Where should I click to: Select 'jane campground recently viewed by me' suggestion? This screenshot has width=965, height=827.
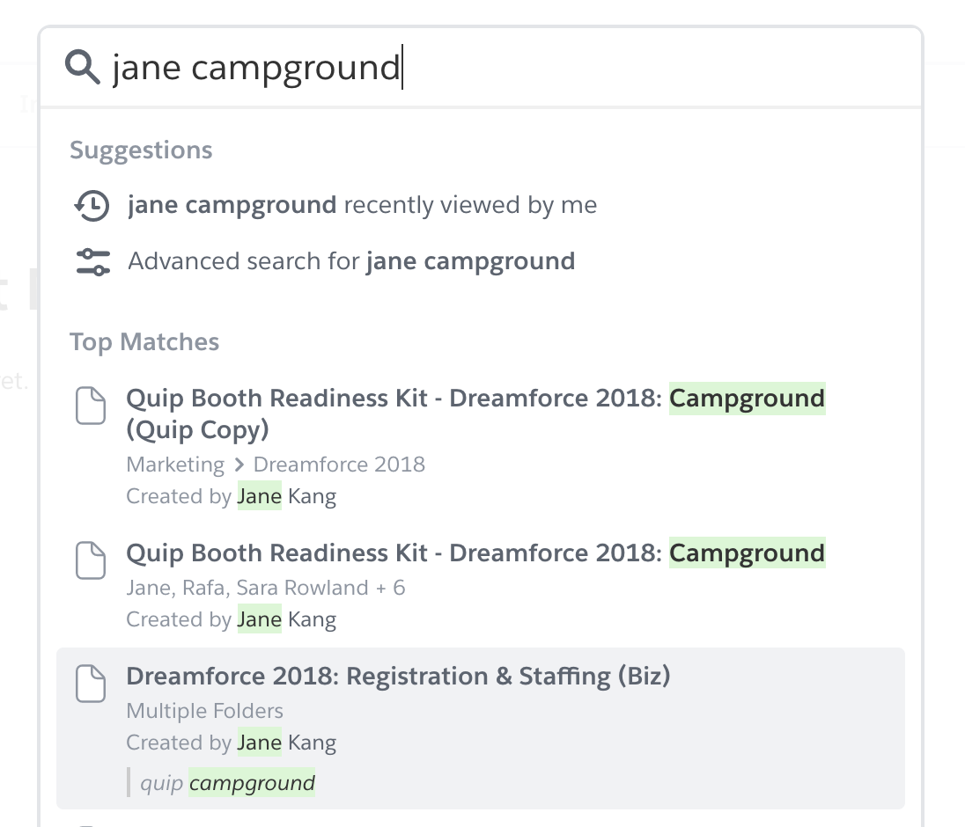click(362, 206)
